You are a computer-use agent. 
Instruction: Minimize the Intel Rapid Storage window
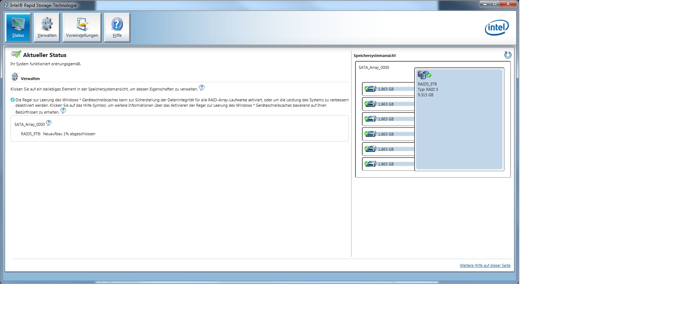(485, 4)
